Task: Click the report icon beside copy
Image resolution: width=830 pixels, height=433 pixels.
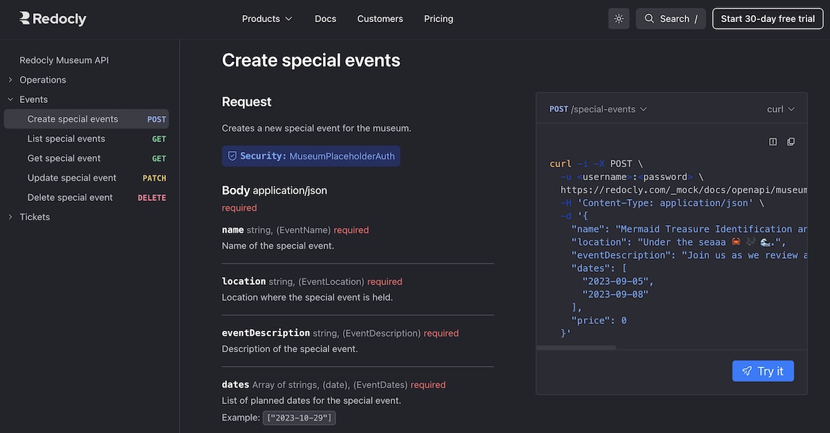Action: [773, 142]
